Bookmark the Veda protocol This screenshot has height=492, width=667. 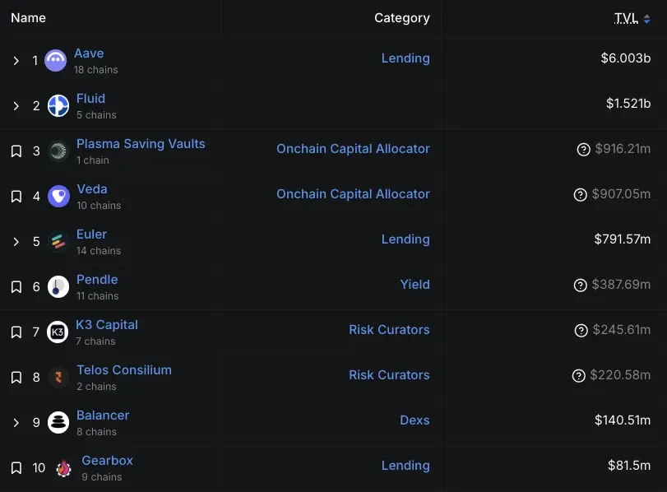click(15, 195)
